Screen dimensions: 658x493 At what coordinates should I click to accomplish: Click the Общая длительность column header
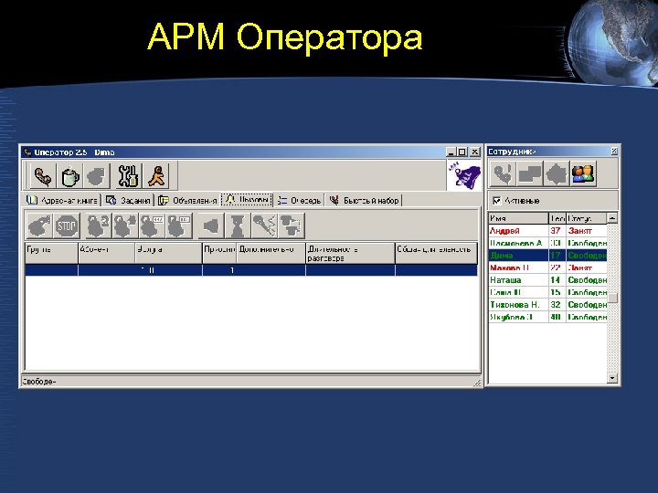(437, 253)
